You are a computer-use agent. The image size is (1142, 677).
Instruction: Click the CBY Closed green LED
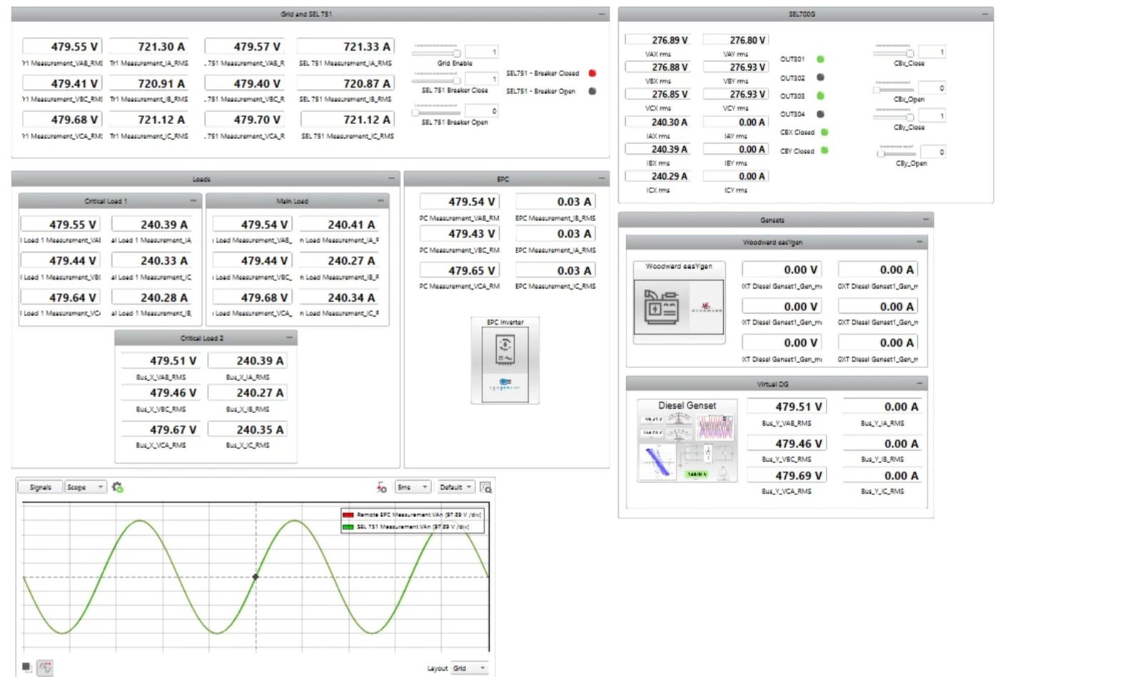(x=824, y=151)
